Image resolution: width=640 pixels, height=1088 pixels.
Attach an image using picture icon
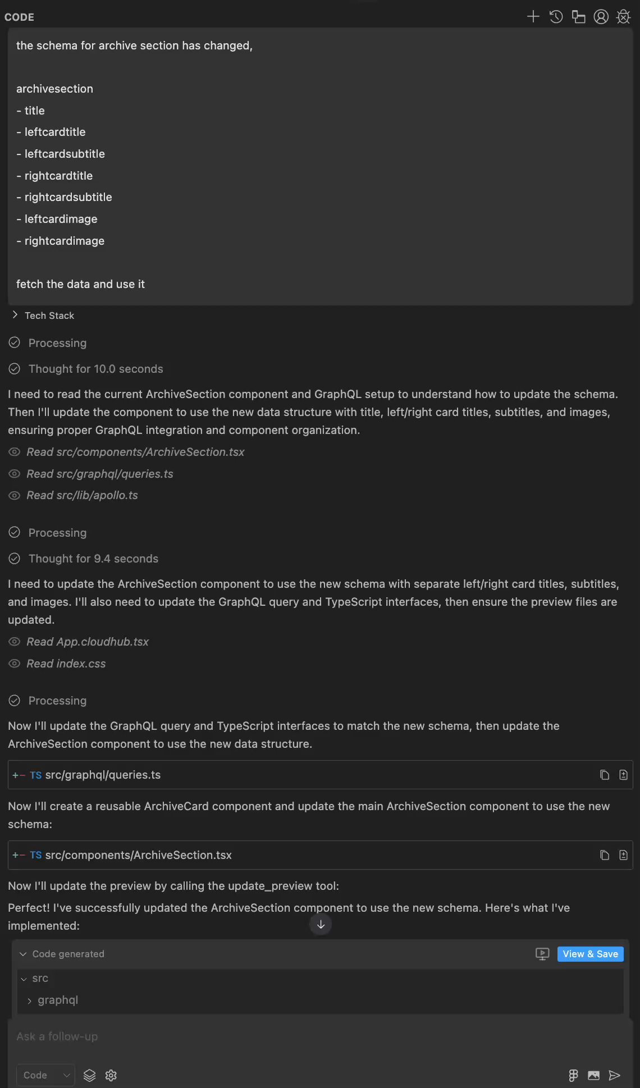pos(593,1075)
